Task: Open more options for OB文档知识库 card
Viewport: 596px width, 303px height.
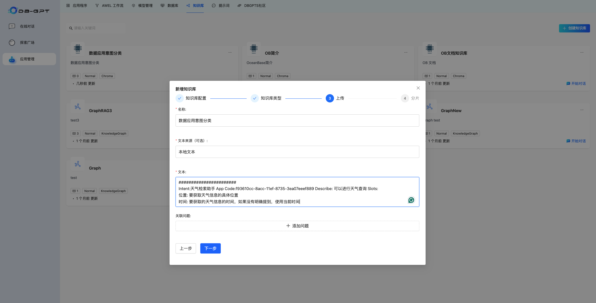Action: coord(582,52)
